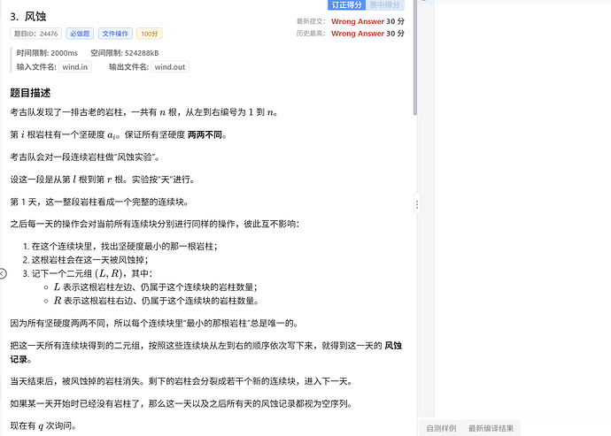Viewport: 611px width, 436px height.
Task: Click the 文件操作 tag
Action: 115,34
